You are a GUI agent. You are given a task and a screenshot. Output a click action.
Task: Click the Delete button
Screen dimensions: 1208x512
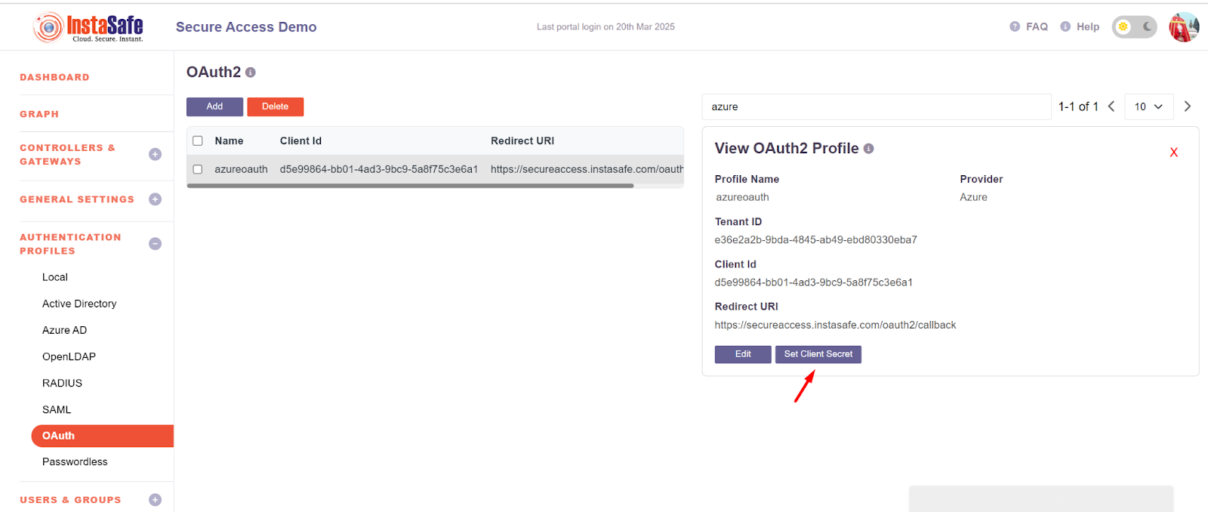point(275,106)
